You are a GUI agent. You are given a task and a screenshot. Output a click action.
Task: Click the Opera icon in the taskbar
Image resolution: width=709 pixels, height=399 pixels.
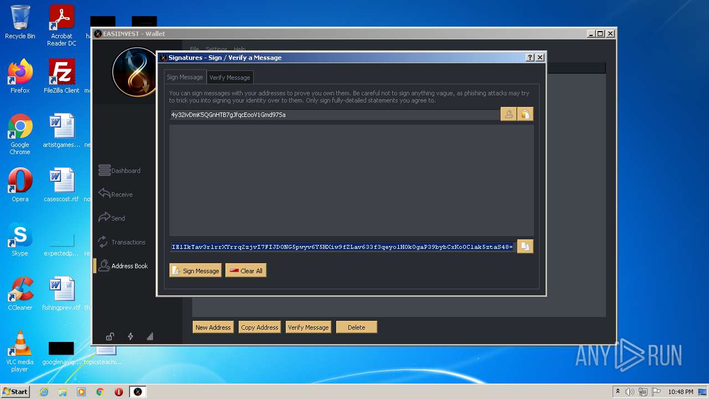(x=119, y=392)
